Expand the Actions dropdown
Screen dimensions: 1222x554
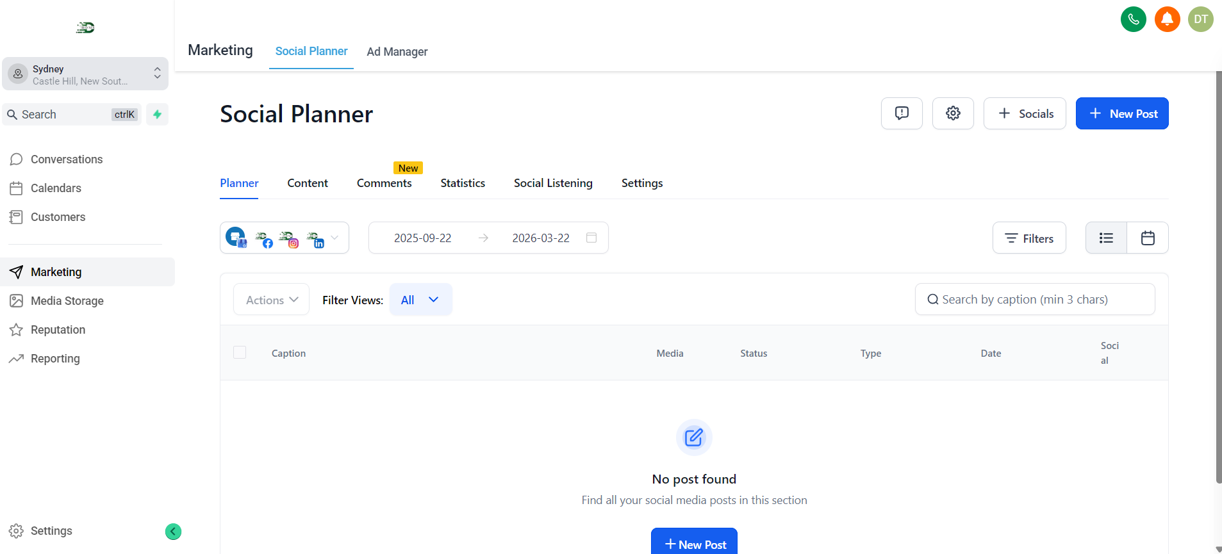tap(271, 300)
